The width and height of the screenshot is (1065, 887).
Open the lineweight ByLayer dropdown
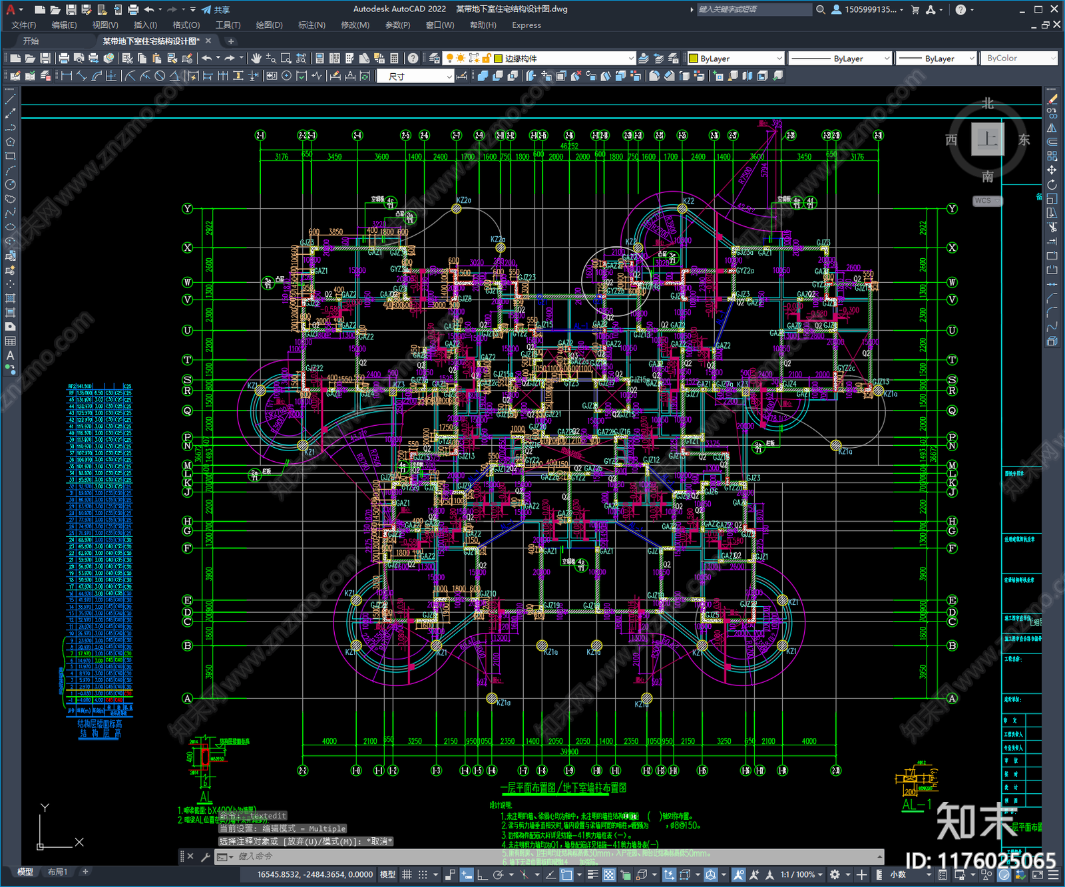(x=937, y=59)
